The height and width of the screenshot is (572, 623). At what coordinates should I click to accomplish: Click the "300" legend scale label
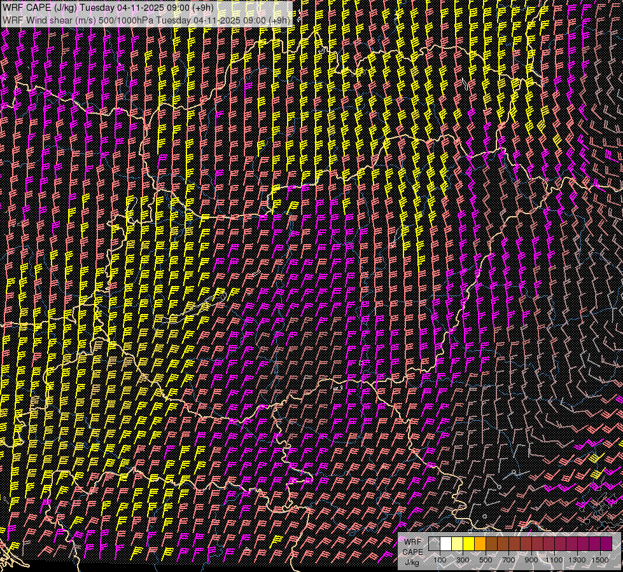pyautogui.click(x=463, y=559)
